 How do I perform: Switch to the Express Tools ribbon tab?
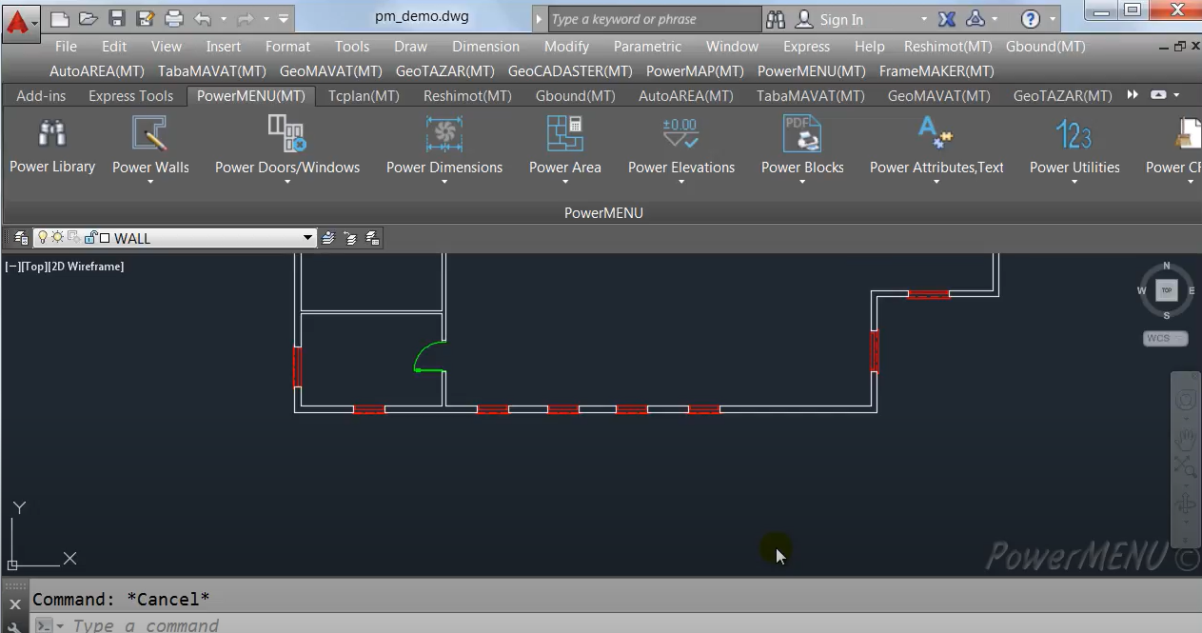[131, 95]
